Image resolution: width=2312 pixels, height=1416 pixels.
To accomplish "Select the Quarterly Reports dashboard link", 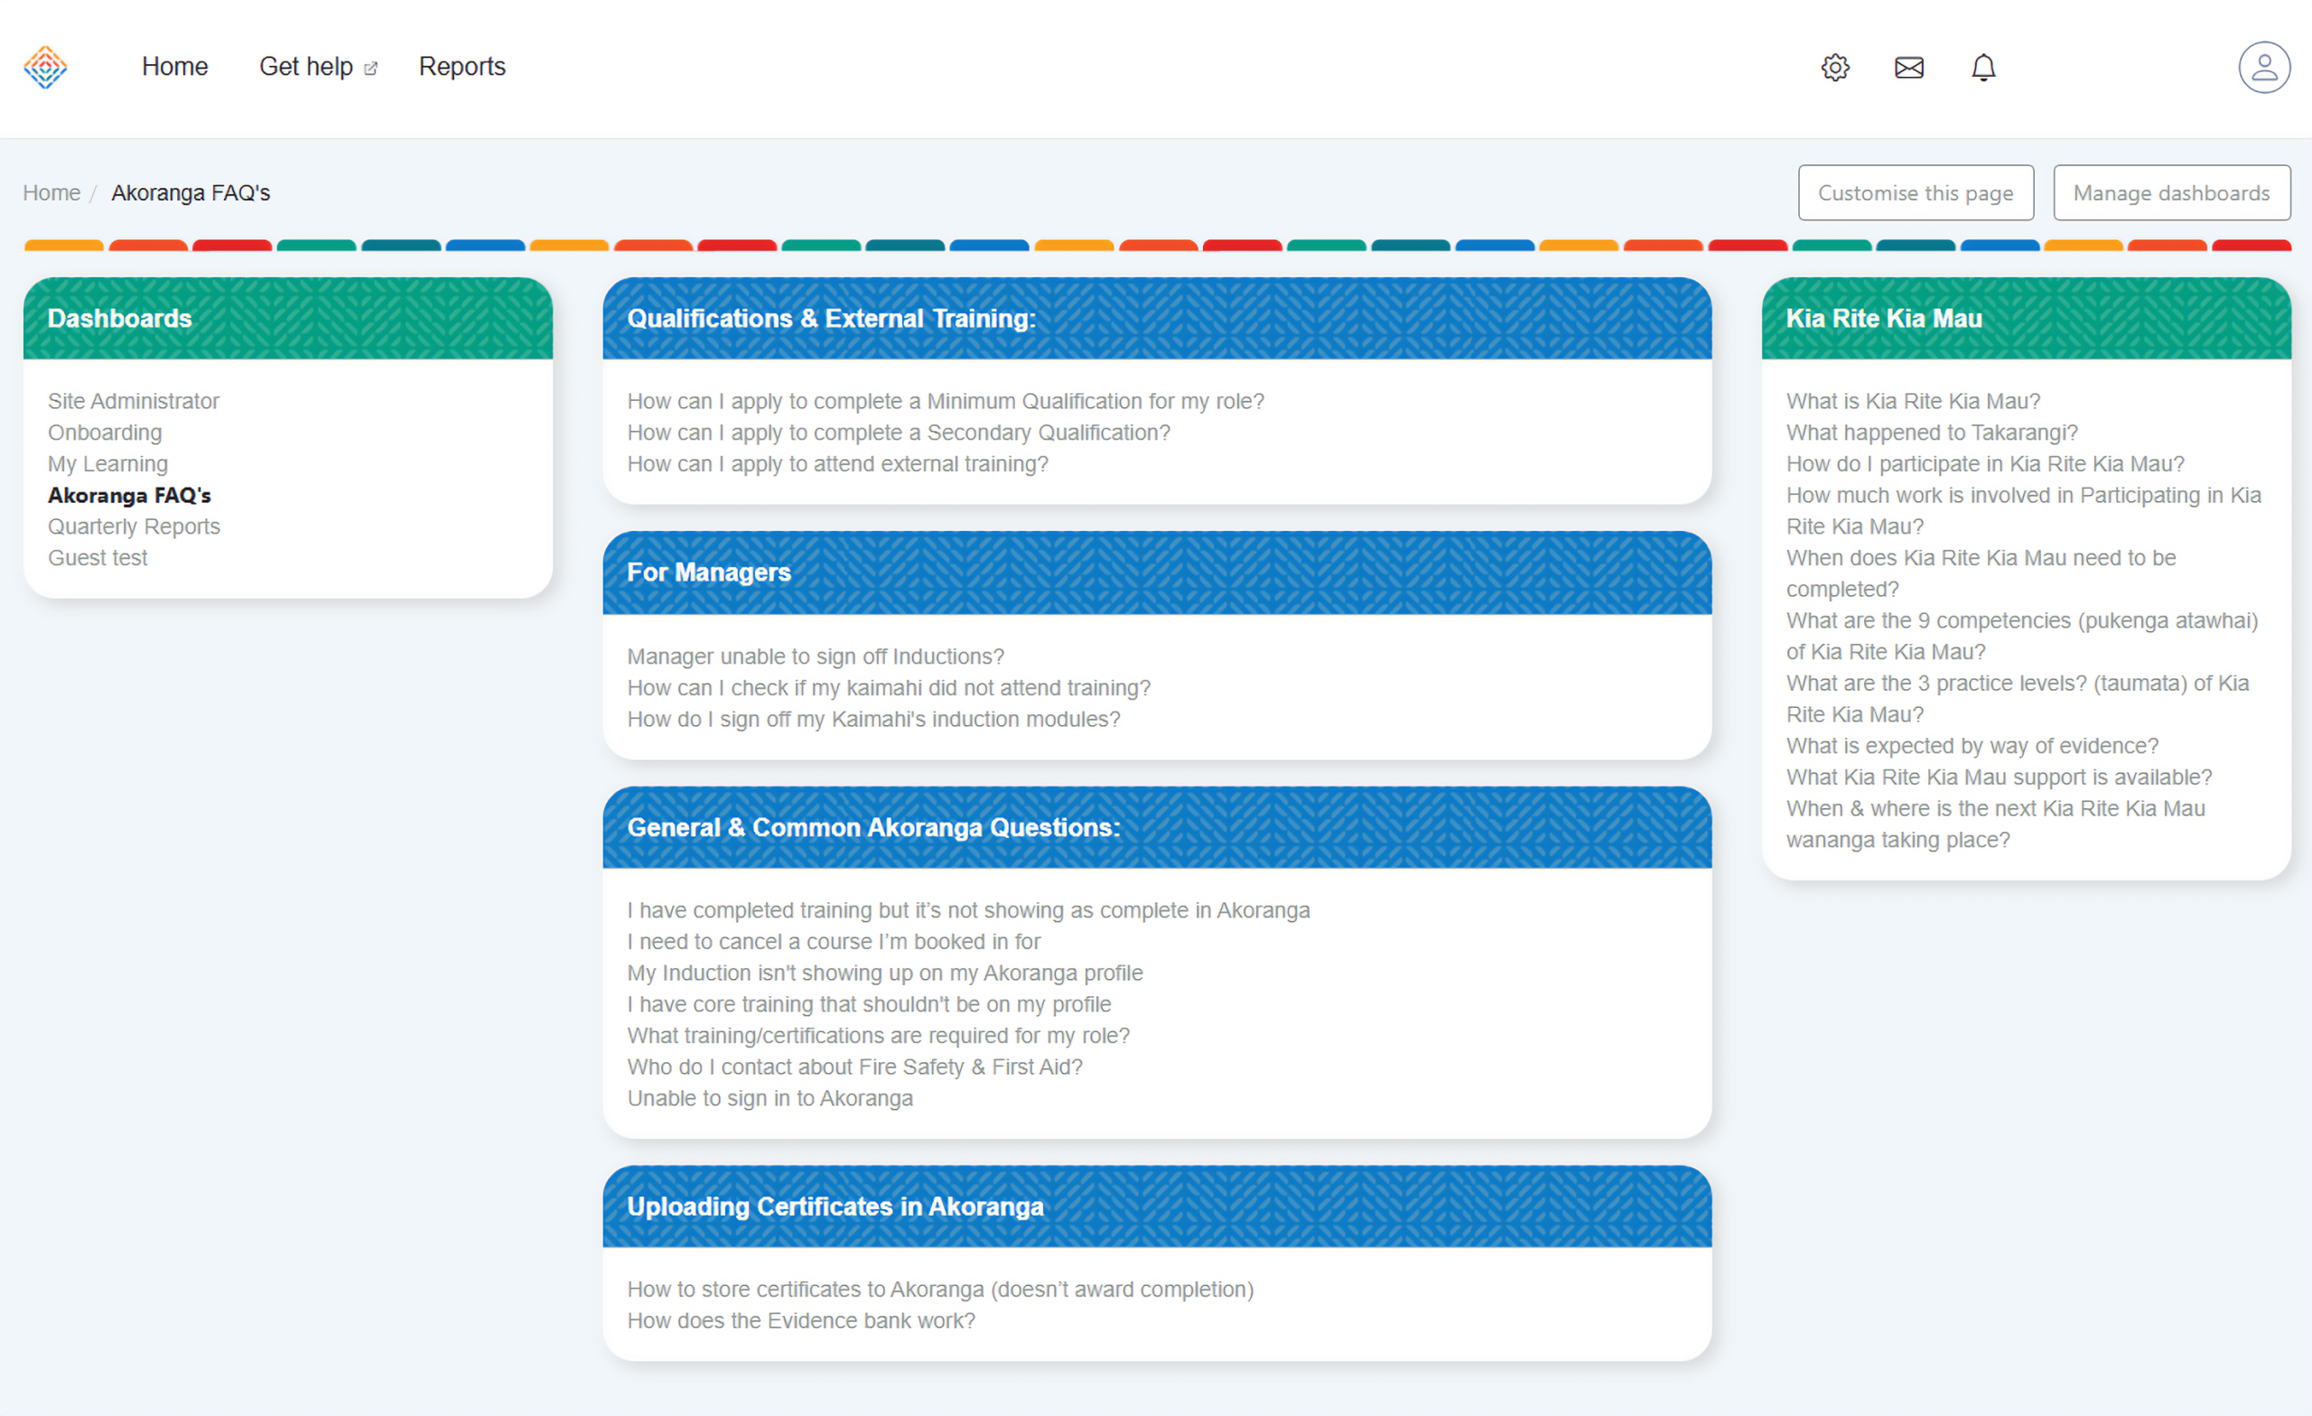I will pos(134,526).
